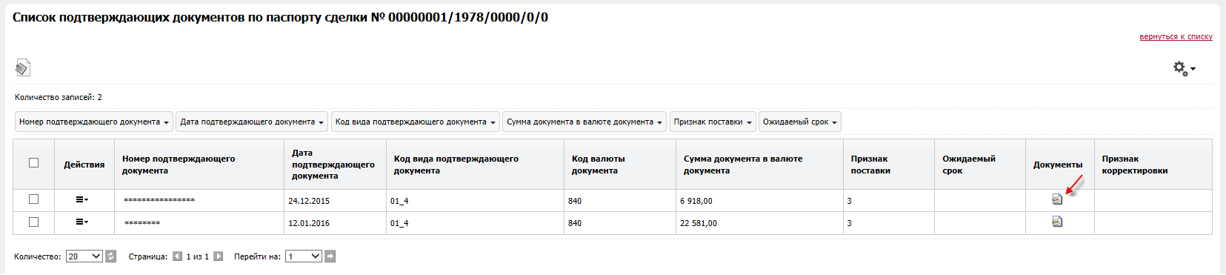The width and height of the screenshot is (1226, 275).
Task: Open the gear settings menu
Action: click(x=1184, y=68)
